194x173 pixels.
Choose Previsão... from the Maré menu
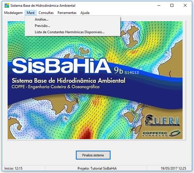(73, 26)
